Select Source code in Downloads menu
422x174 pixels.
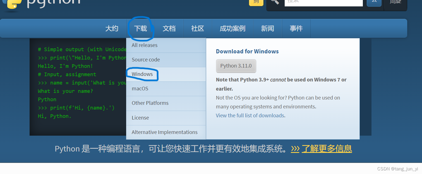[x=166, y=60]
